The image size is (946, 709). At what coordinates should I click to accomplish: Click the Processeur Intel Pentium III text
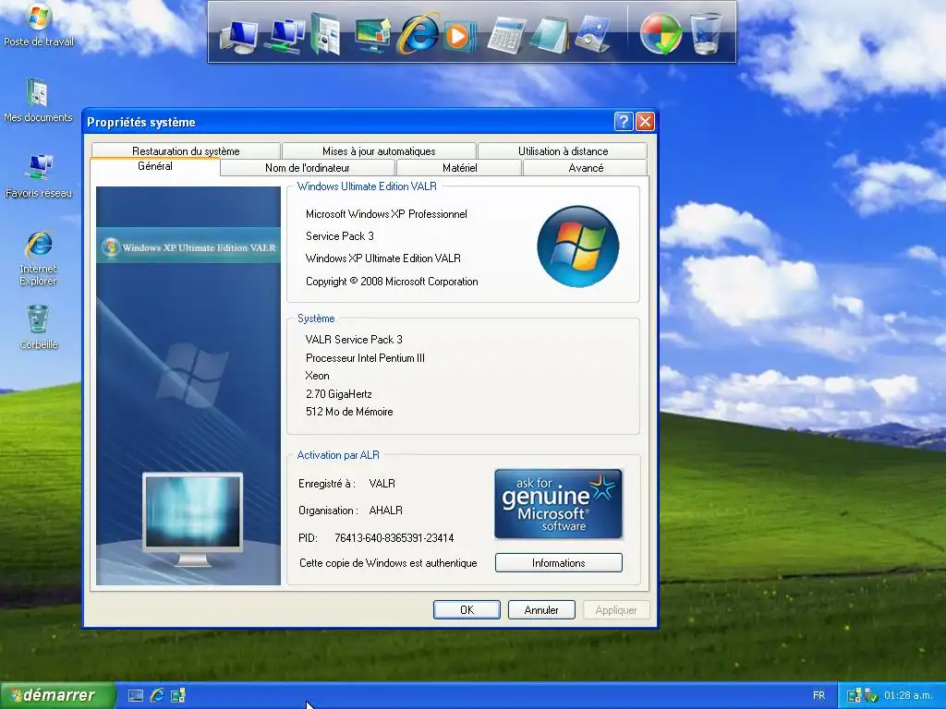click(x=365, y=358)
